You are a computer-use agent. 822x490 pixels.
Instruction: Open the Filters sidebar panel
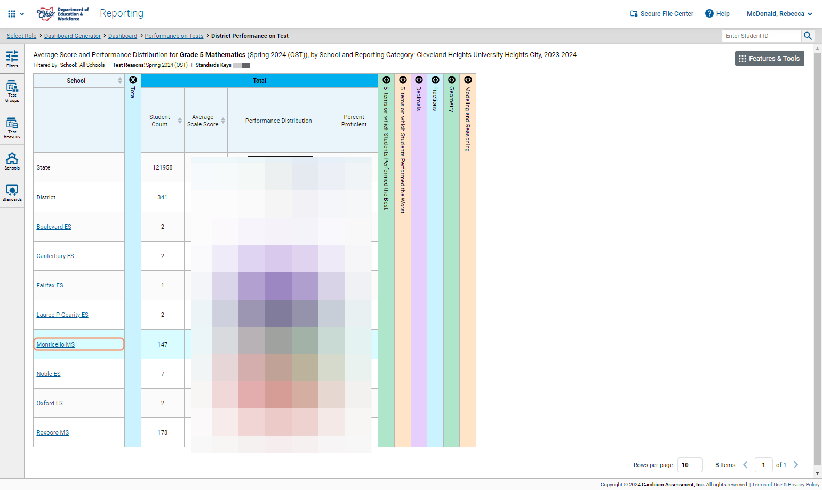coord(12,59)
